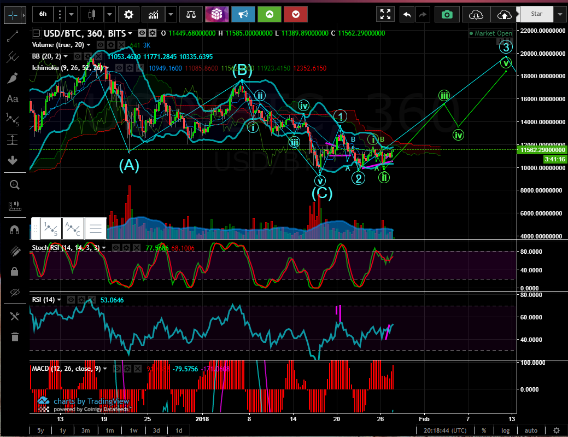Activate the magnet snapping tool
Viewport: 568px width, 437px height.
pos(15,229)
